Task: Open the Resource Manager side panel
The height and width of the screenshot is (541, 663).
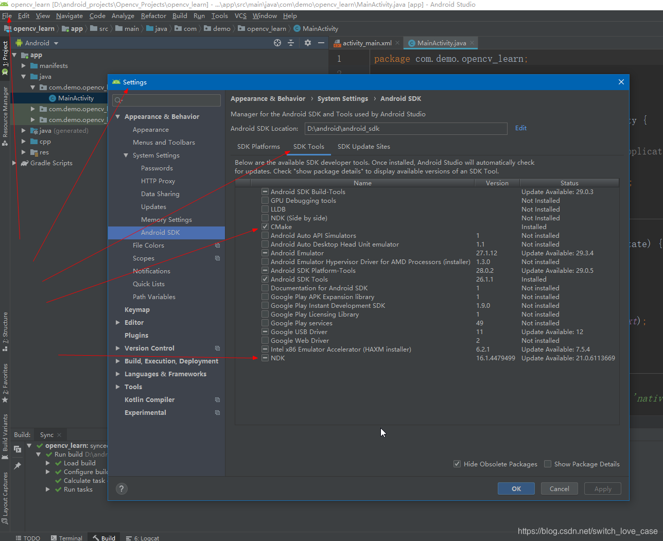Action: pos(5,116)
